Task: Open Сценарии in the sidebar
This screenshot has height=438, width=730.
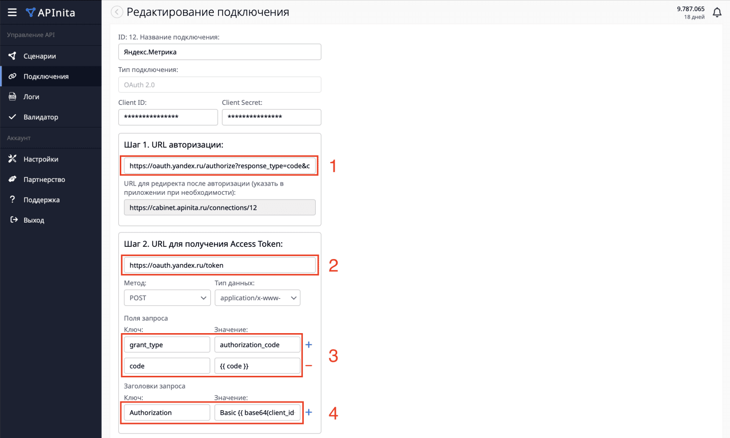Action: pyautogui.click(x=40, y=56)
